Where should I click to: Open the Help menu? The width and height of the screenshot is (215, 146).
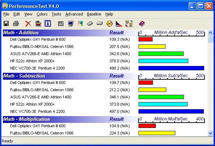pyautogui.click(x=109, y=14)
